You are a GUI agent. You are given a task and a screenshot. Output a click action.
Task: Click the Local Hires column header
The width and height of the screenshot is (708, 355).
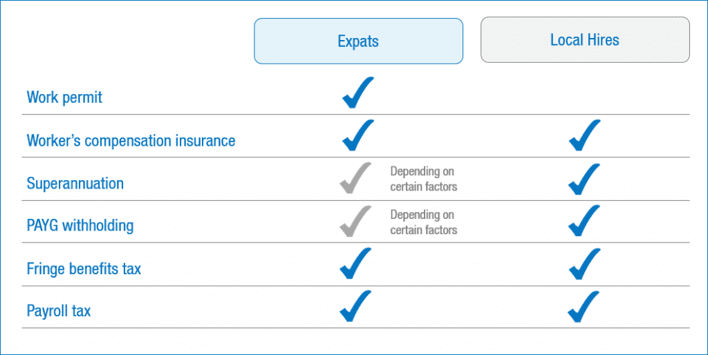(585, 40)
